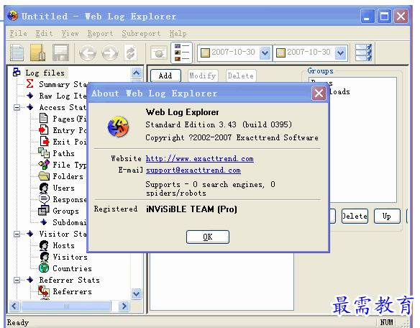Collapse the Referrer Stats tree node
Viewport: 420px width, 328px height.
pos(17,280)
